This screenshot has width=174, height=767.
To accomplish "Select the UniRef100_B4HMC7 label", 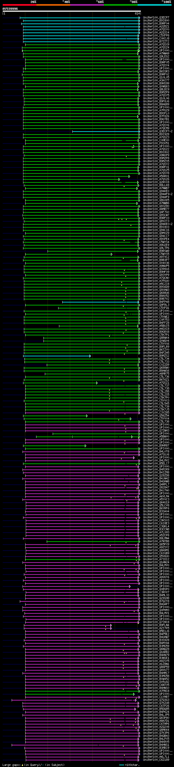I will tap(156, 673).
